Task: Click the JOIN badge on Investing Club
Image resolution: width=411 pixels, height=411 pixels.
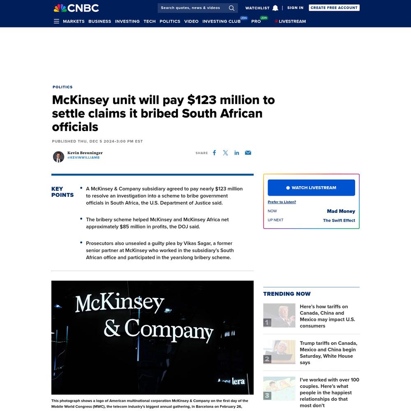Action: 244,18
